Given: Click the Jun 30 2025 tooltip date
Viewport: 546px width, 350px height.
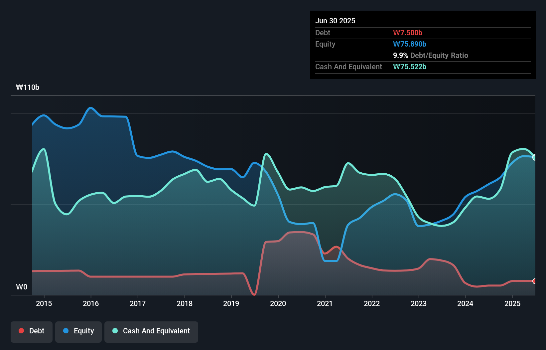Looking at the screenshot, I should pos(335,21).
